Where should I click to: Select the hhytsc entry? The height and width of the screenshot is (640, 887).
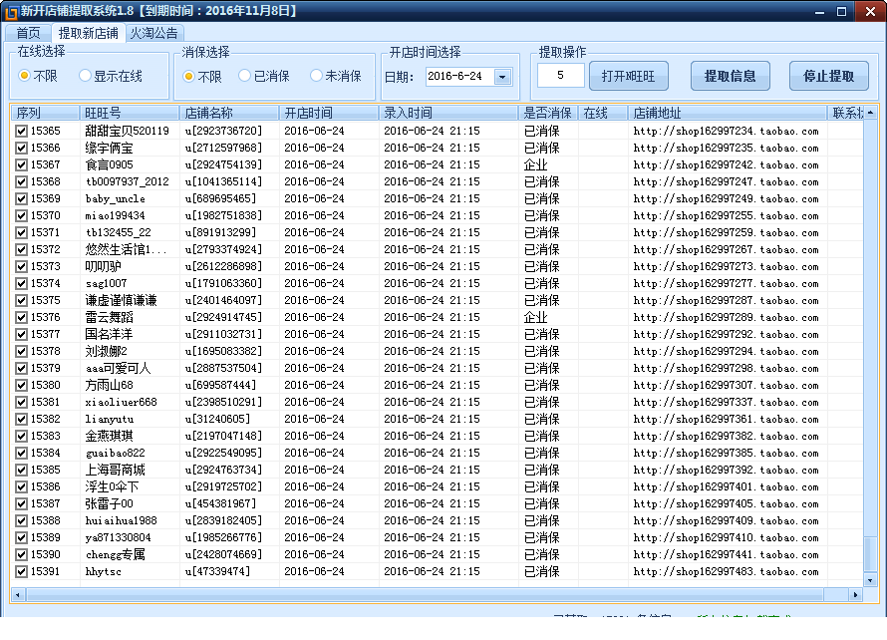click(x=103, y=571)
